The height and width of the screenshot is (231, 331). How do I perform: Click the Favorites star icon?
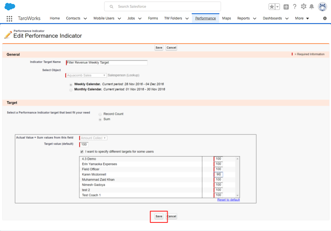272,7
